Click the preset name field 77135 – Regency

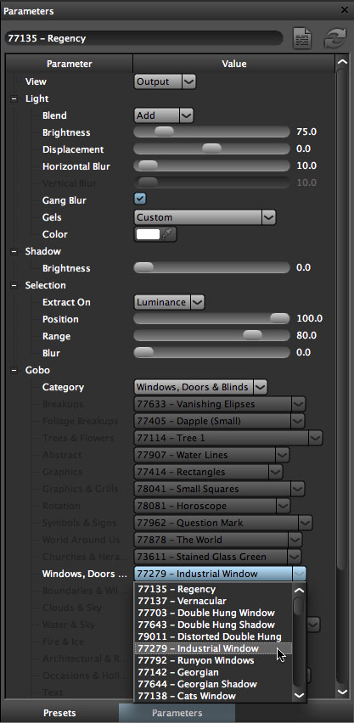pos(143,38)
